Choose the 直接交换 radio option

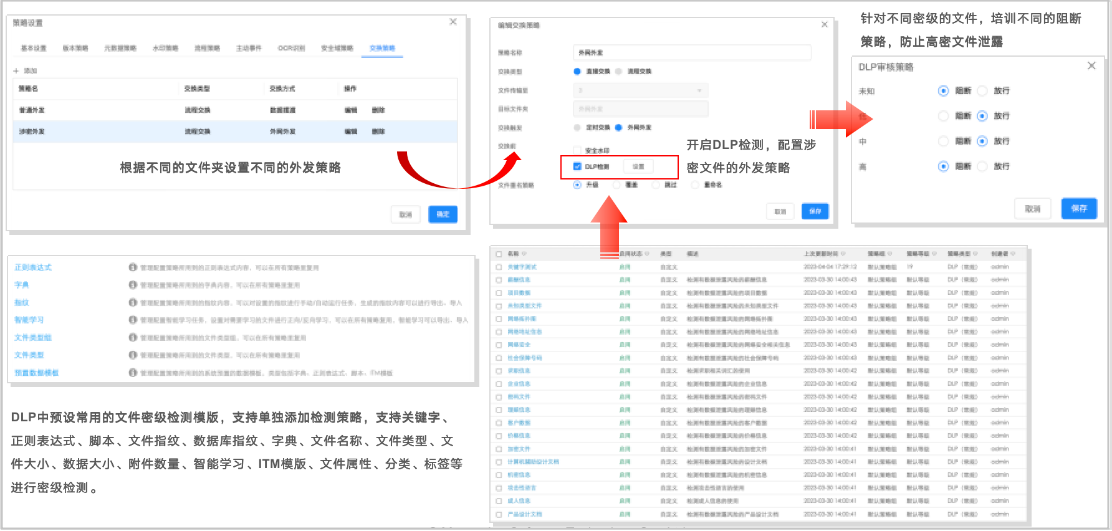pos(577,72)
